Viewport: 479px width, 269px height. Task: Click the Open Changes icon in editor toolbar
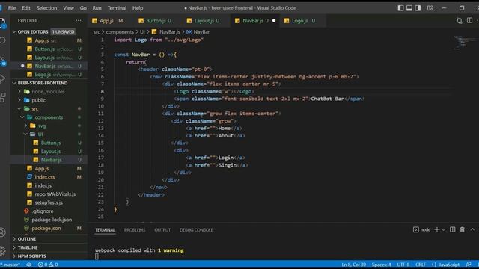pyautogui.click(x=459, y=21)
